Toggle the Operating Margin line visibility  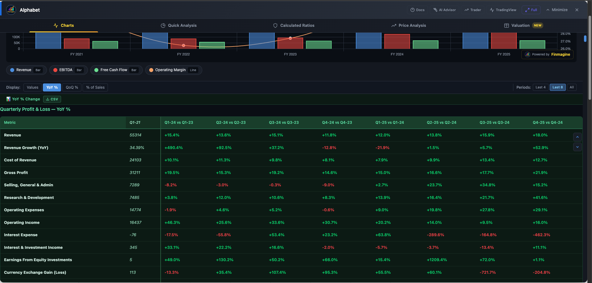tap(173, 70)
